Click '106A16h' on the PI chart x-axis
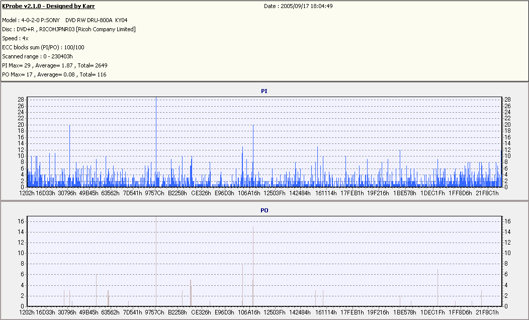The height and width of the screenshot is (320, 529). [x=249, y=193]
